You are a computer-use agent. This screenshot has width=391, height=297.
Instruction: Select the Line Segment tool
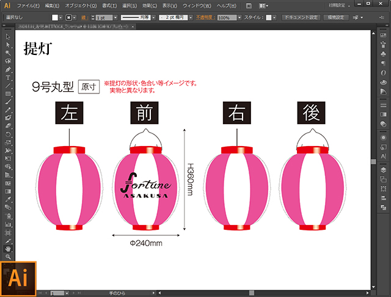point(8,86)
